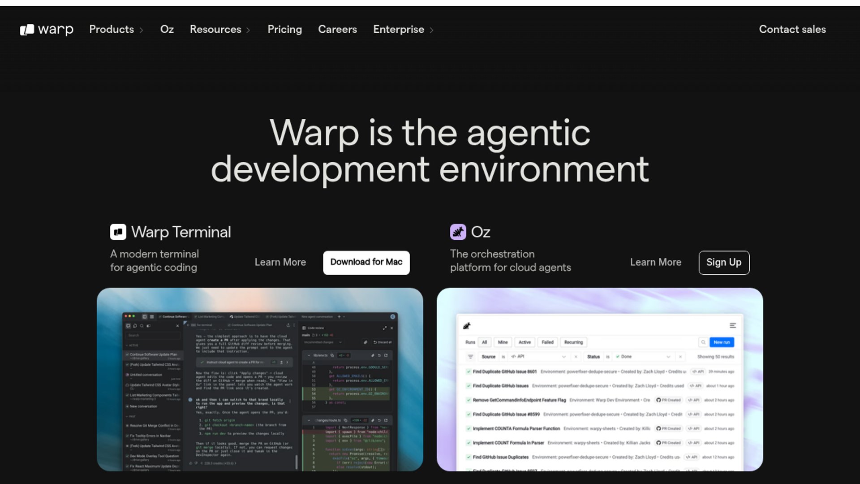
Task: Click the New run button in Oz
Action: [x=722, y=342]
